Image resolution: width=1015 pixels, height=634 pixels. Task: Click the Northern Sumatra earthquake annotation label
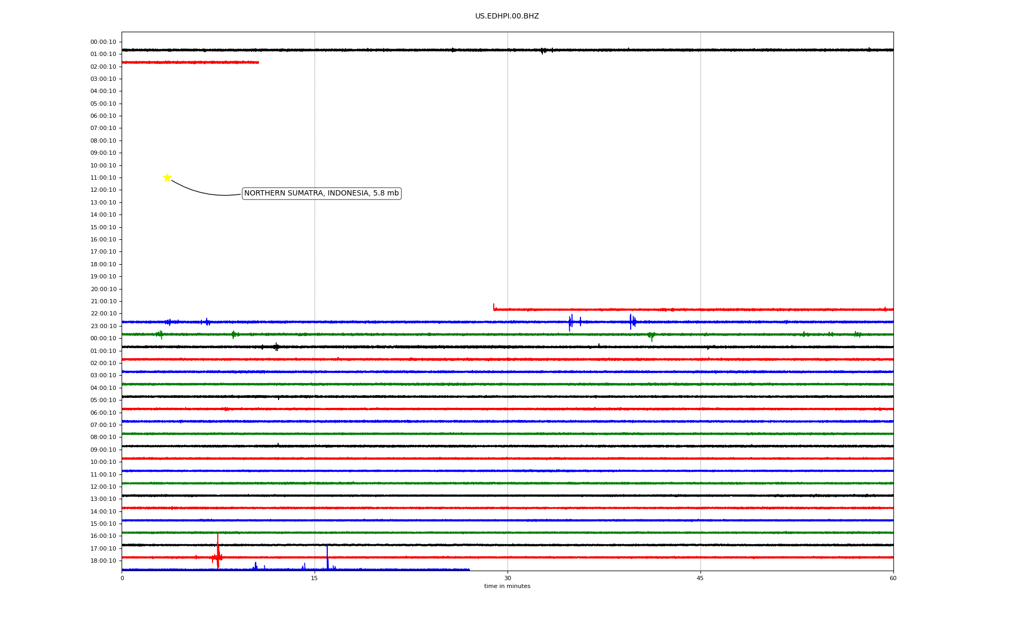[x=321, y=193]
